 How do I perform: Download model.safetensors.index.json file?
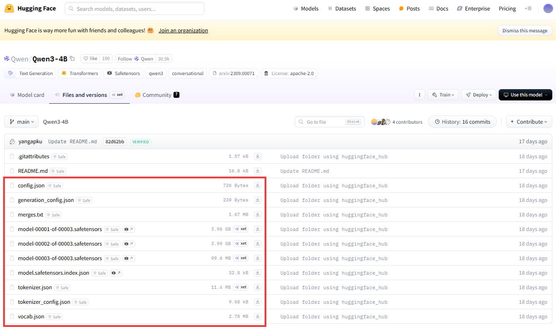(257, 273)
